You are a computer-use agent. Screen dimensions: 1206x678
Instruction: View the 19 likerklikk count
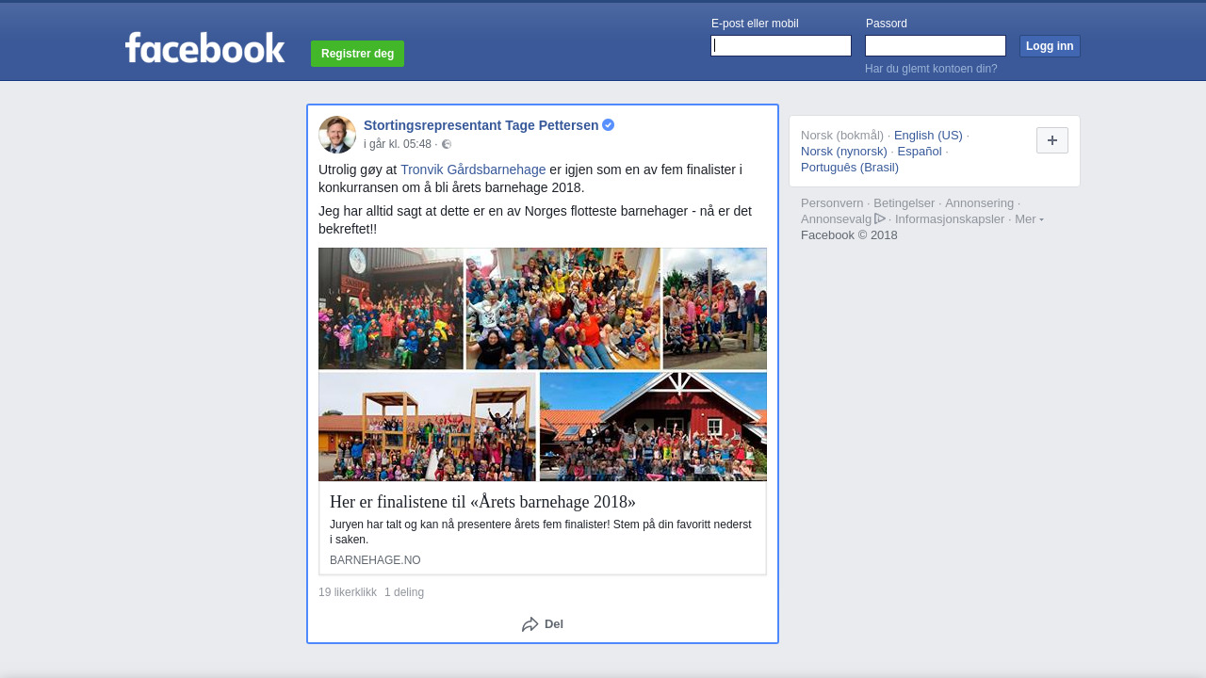click(348, 592)
